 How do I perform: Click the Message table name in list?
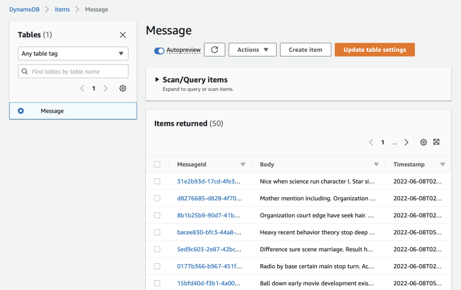click(x=52, y=111)
